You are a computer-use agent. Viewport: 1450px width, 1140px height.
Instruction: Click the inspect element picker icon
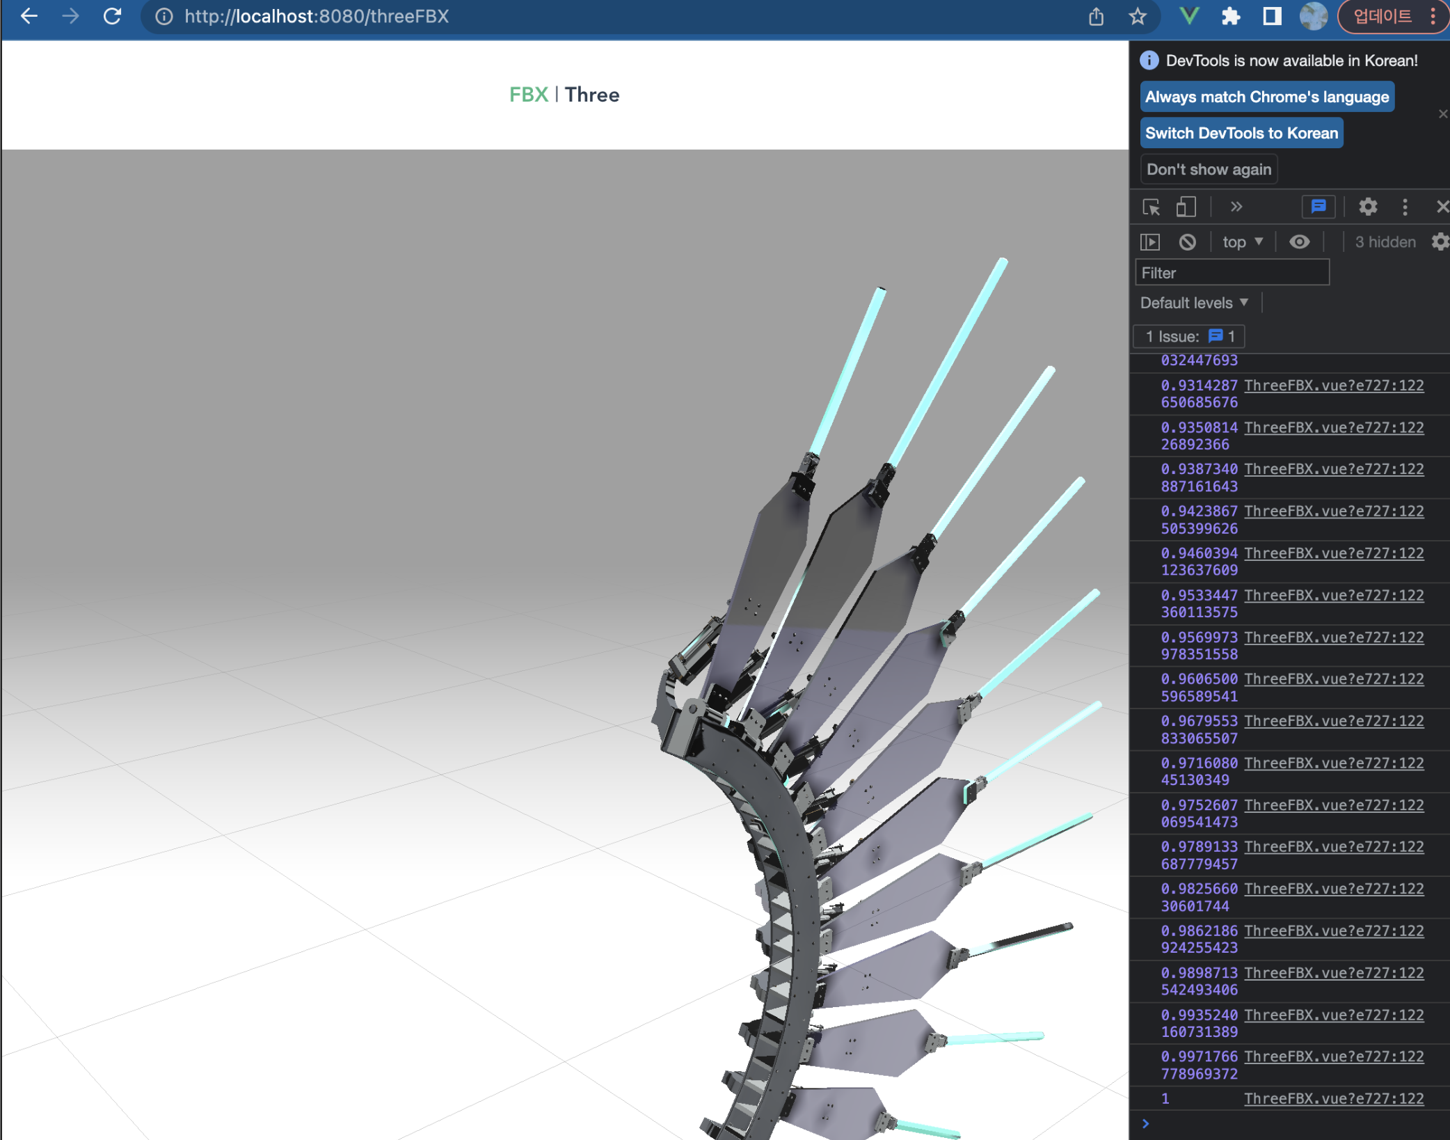pos(1151,207)
